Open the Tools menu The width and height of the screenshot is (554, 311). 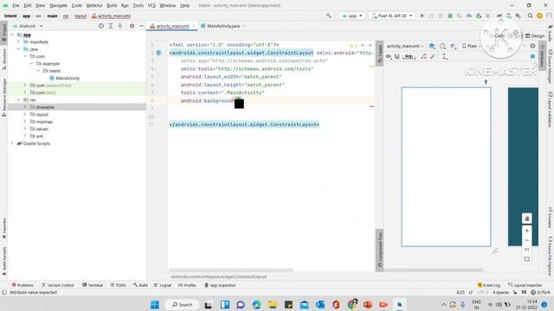point(138,6)
